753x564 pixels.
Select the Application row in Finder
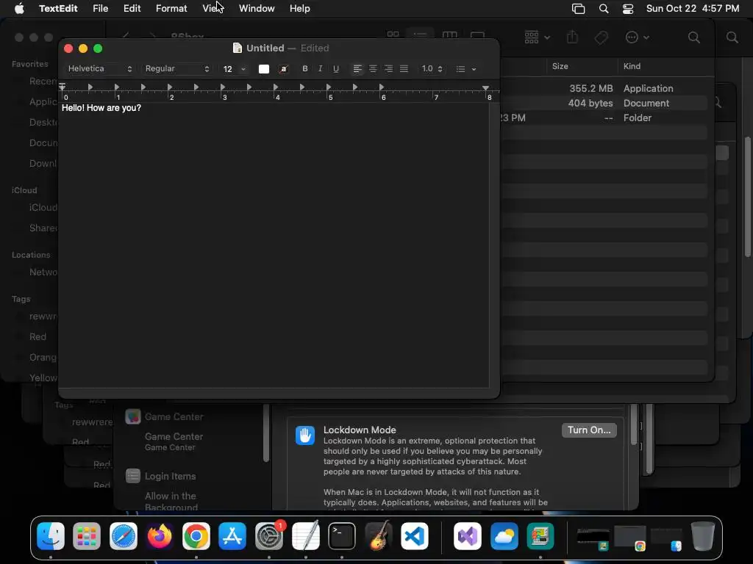[x=604, y=88]
